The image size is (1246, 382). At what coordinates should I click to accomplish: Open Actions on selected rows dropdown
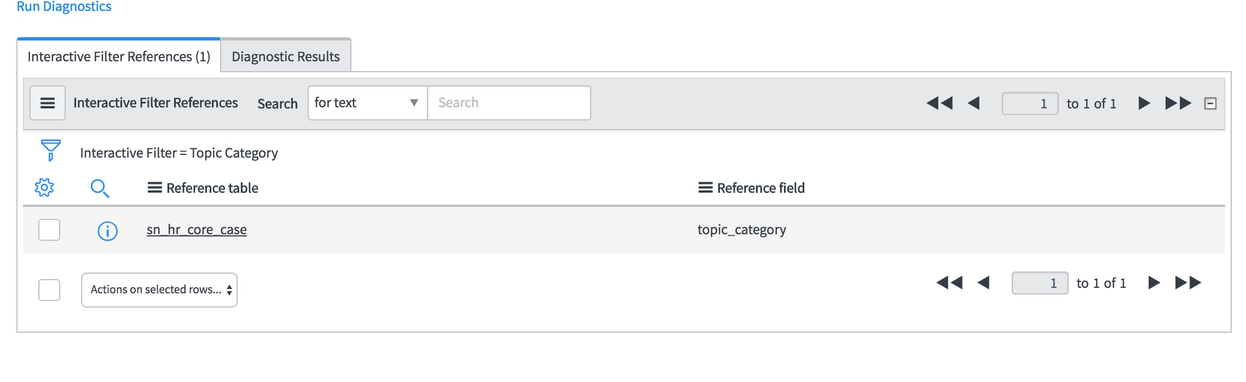pos(159,290)
